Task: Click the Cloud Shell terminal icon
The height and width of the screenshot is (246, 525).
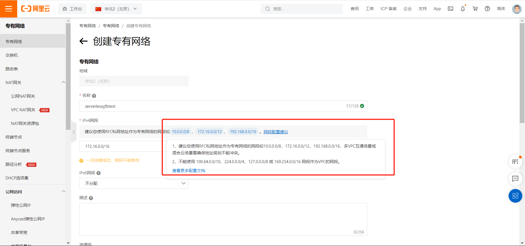Action: [x=450, y=8]
